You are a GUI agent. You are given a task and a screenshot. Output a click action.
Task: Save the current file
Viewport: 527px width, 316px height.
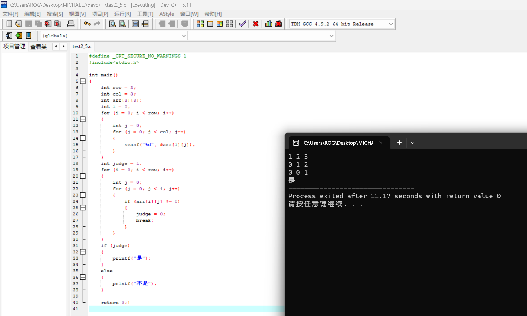(x=28, y=24)
